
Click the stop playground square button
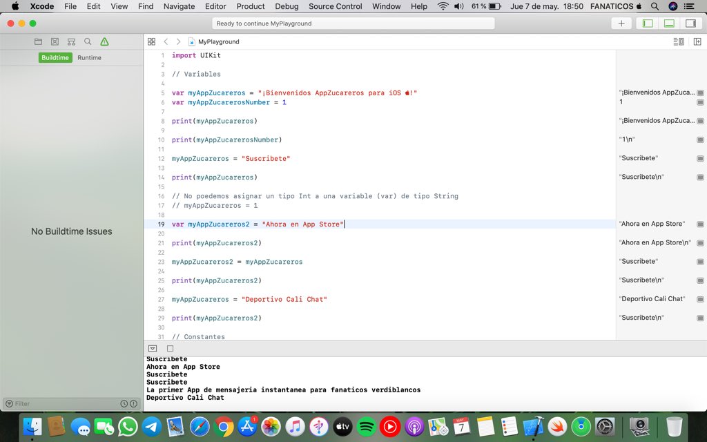point(170,348)
